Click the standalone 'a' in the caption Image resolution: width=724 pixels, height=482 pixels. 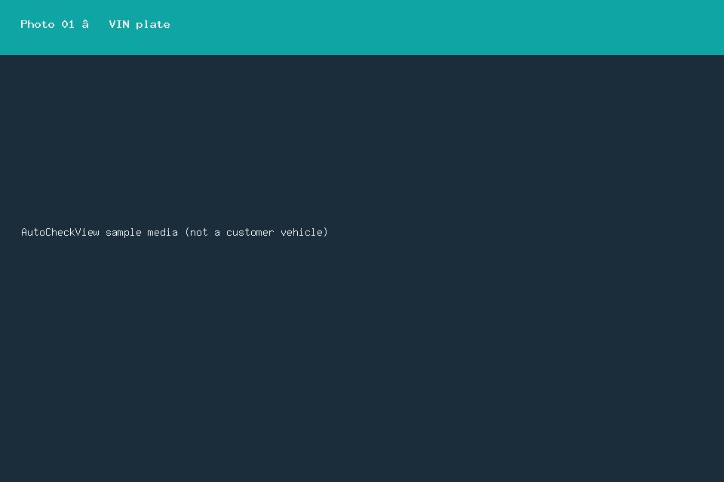pos(217,233)
